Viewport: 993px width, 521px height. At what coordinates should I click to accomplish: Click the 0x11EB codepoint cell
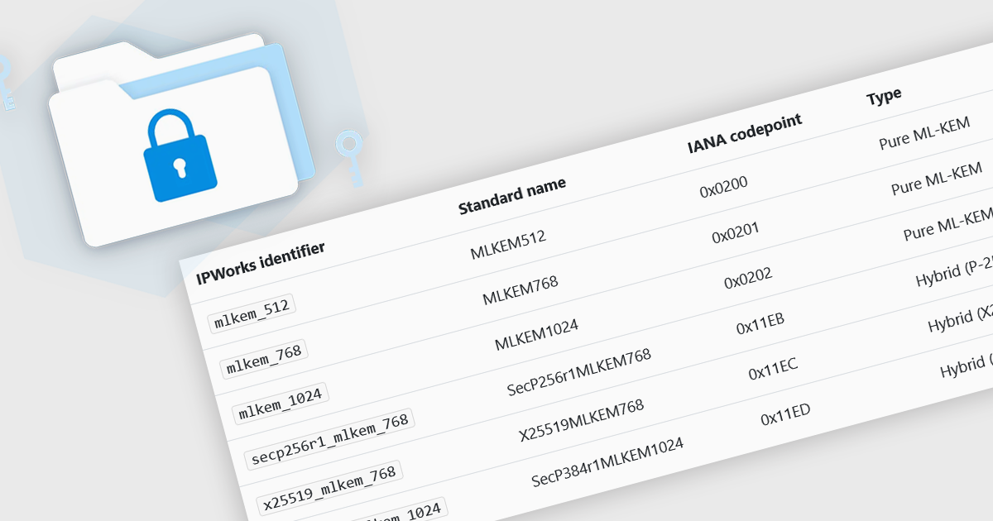(760, 324)
